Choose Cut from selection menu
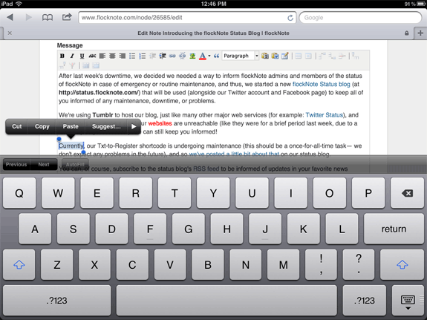The height and width of the screenshot is (320, 427). pyautogui.click(x=17, y=126)
